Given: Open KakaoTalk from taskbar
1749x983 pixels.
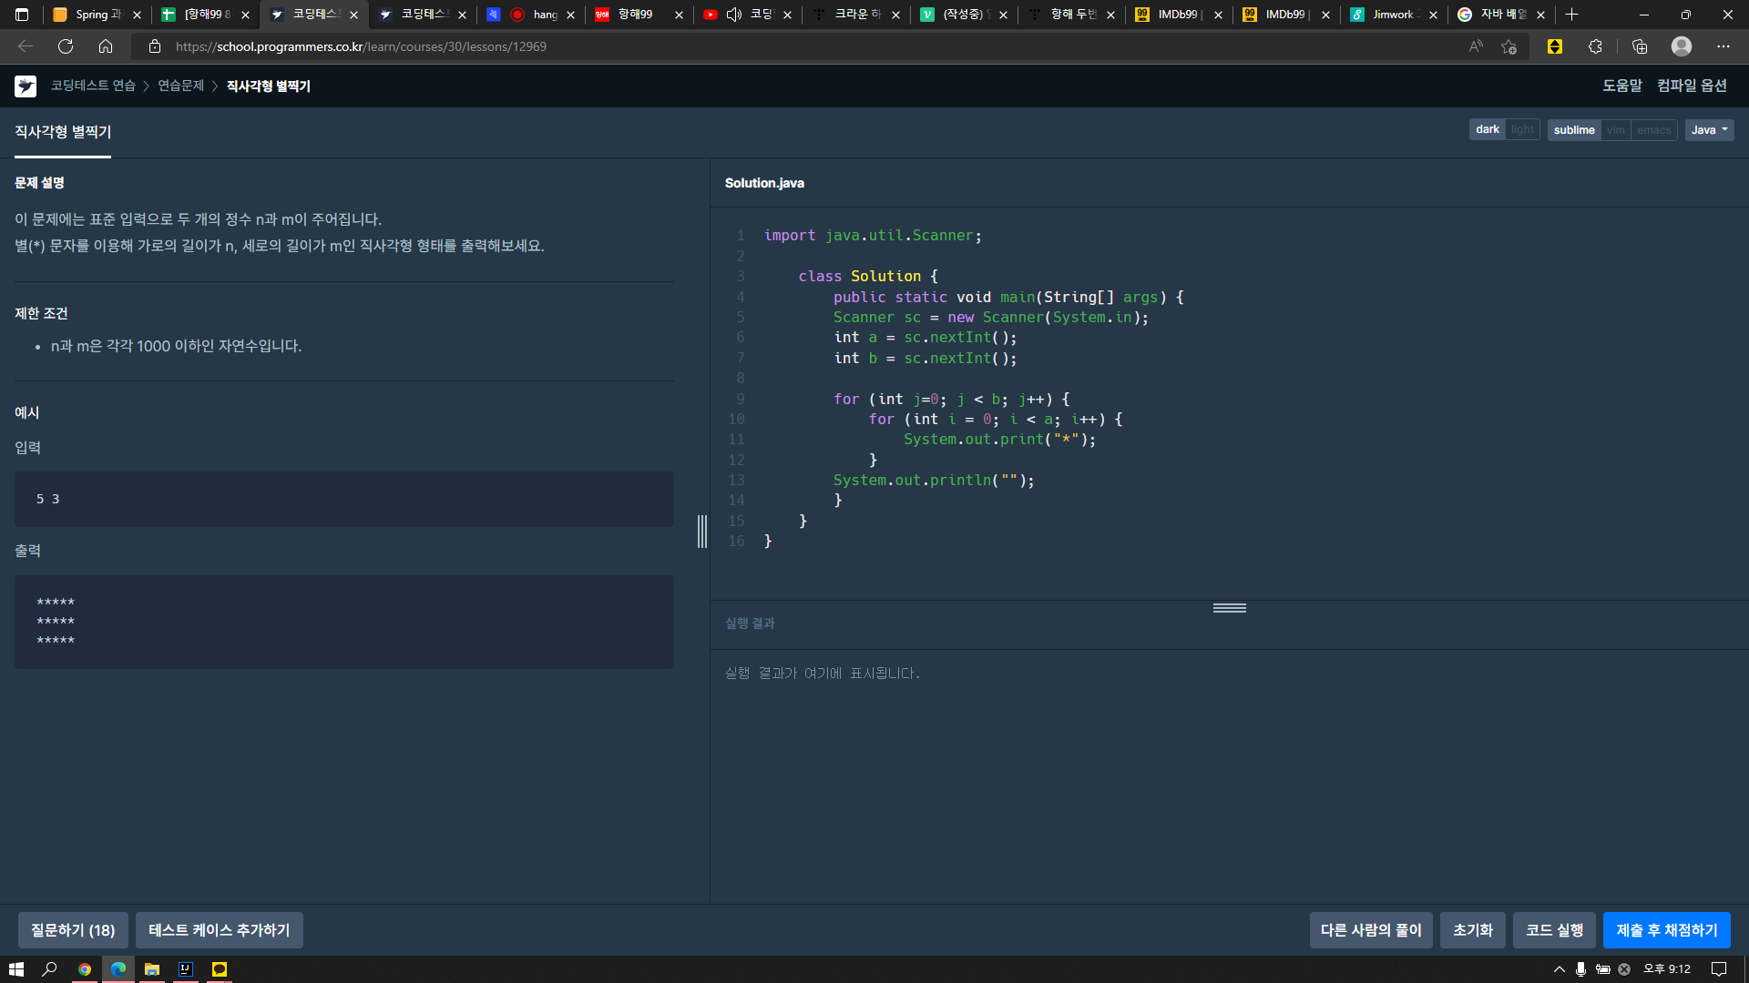Looking at the screenshot, I should coord(220,969).
